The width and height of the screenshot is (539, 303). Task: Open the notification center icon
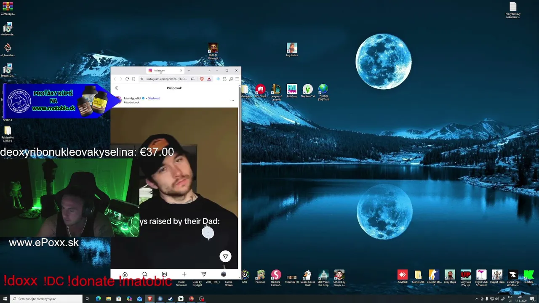click(x=532, y=299)
